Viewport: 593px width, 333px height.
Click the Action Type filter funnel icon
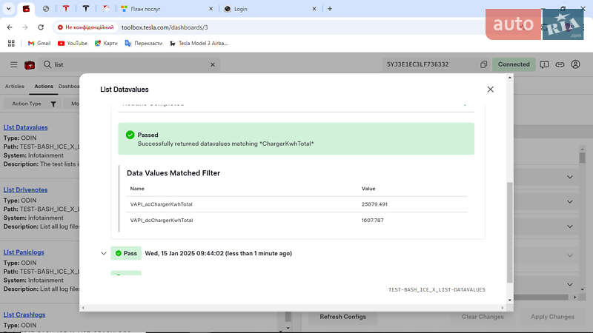pyautogui.click(x=53, y=104)
